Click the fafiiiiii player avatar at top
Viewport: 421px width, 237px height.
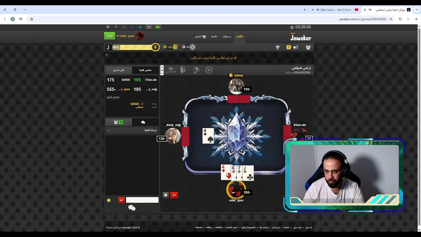click(x=236, y=86)
